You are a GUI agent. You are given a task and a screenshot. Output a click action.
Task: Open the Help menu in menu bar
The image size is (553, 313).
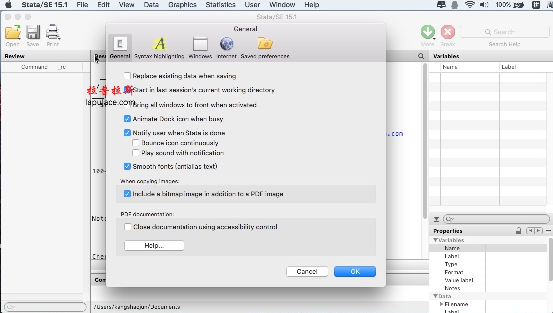pos(312,5)
